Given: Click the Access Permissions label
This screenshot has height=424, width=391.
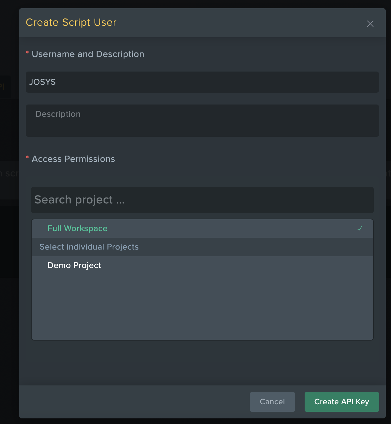Looking at the screenshot, I should [74, 159].
